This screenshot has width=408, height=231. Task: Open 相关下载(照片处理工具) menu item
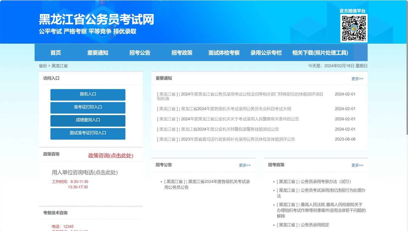320,53
